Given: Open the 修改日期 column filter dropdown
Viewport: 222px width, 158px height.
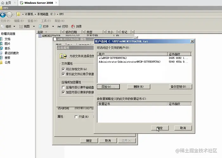Looking at the screenshot, I should coord(83,32).
